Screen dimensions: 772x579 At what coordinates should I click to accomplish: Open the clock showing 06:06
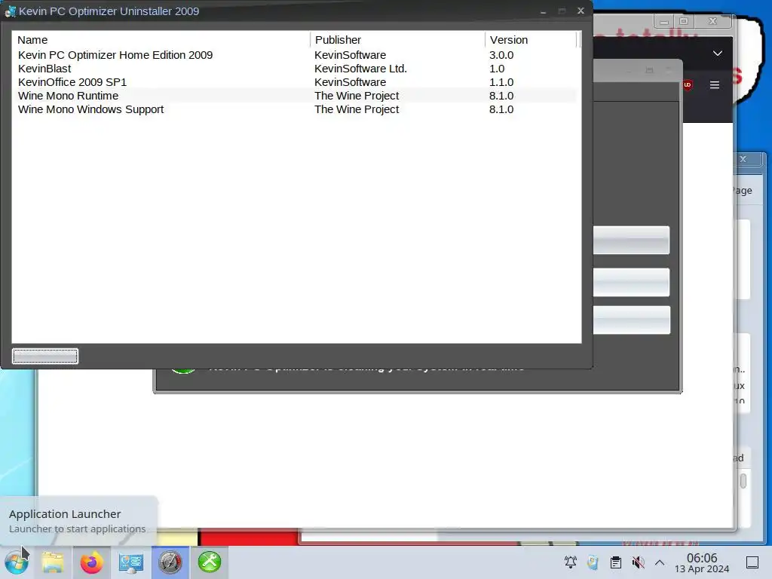point(702,562)
